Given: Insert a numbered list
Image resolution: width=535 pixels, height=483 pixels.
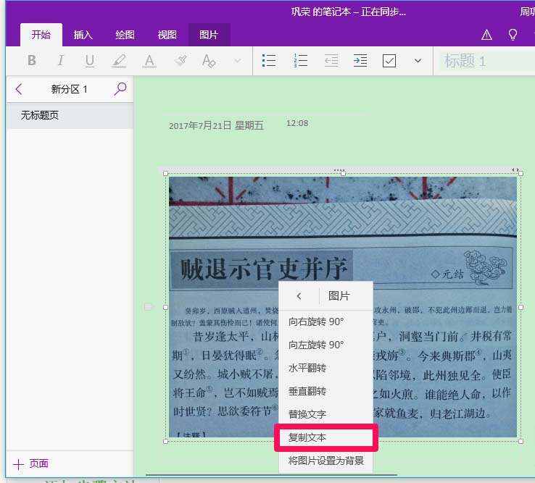Looking at the screenshot, I should coord(300,61).
